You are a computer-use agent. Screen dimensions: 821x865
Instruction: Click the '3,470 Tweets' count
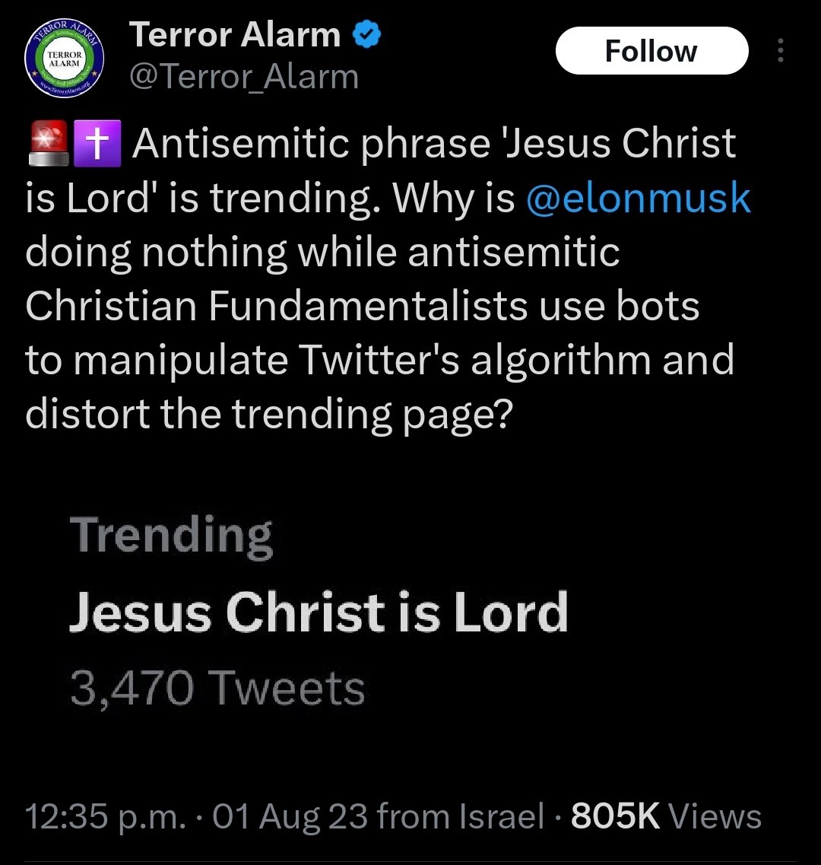(x=218, y=688)
